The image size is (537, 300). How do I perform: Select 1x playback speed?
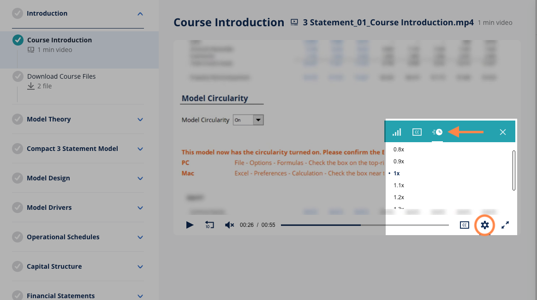pyautogui.click(x=397, y=173)
